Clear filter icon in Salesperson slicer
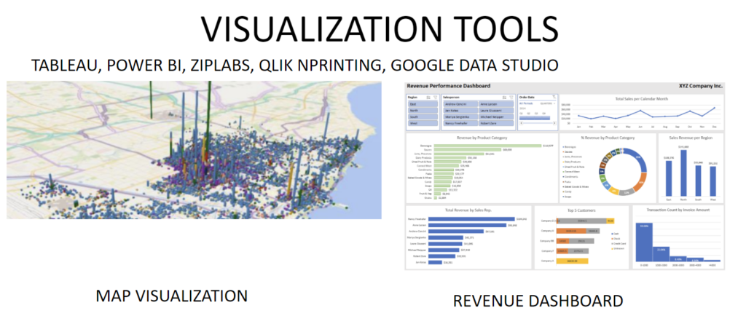The image size is (746, 332). point(512,97)
